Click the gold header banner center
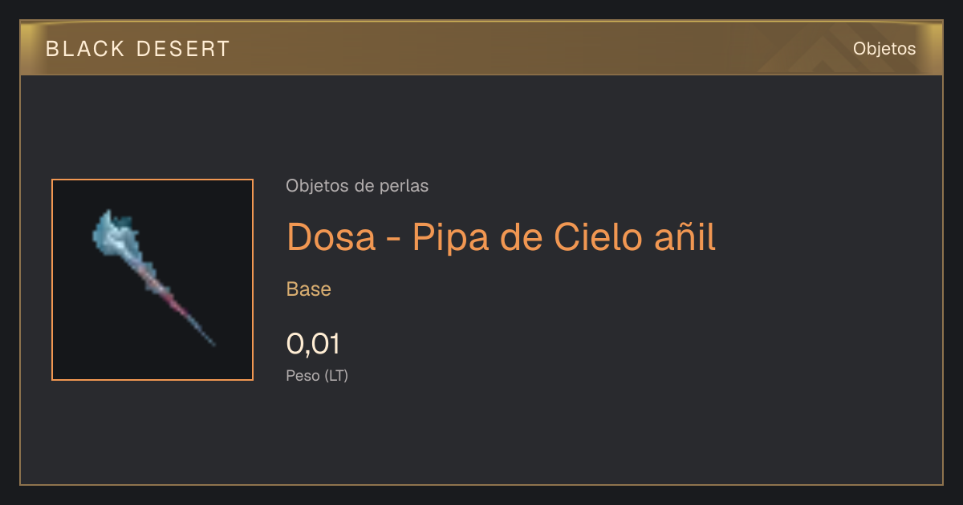963x505 pixels. point(481,48)
